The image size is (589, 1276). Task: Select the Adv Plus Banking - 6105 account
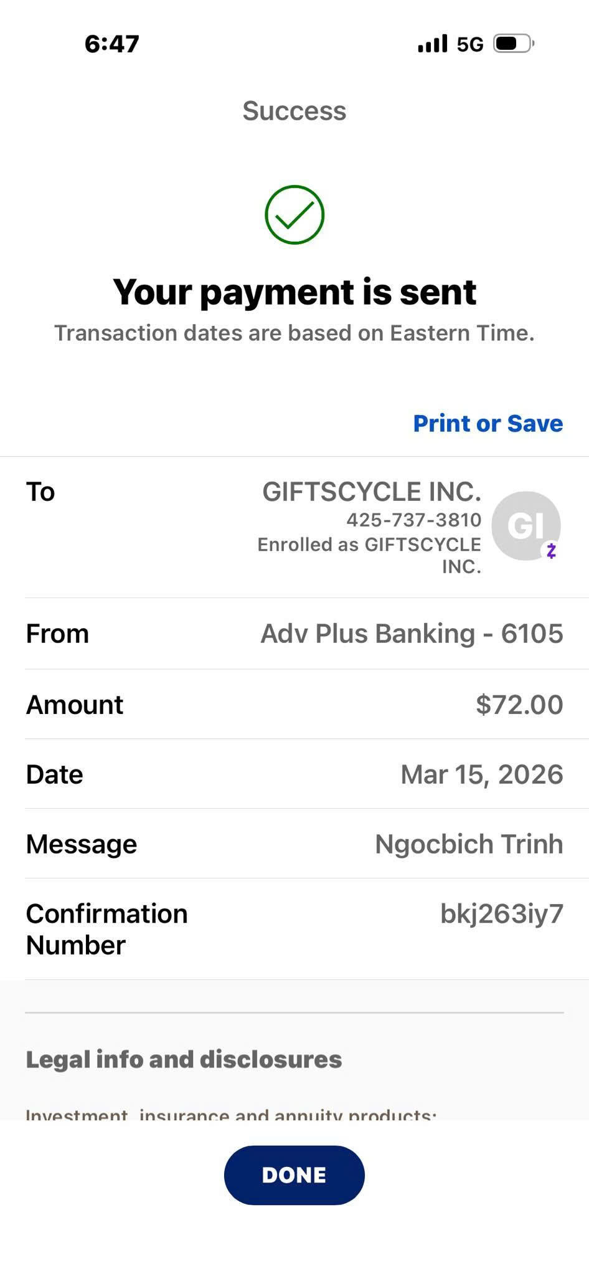point(412,634)
